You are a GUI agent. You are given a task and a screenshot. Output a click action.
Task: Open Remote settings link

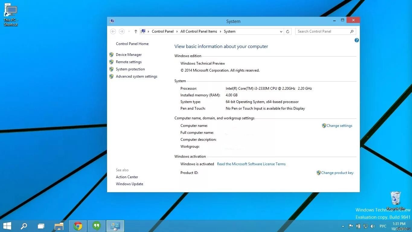point(129,62)
